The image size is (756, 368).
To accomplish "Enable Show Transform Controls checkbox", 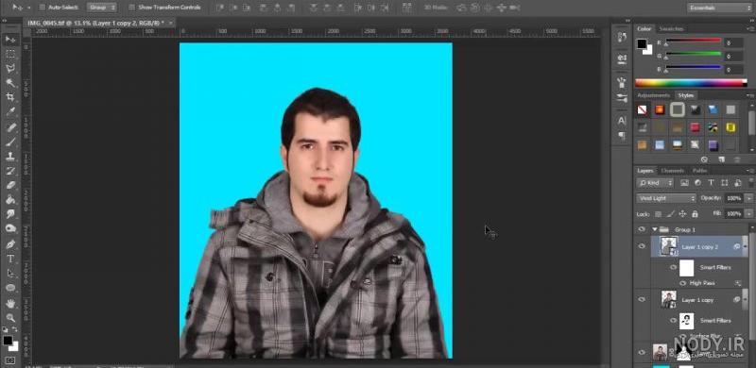I will click(x=131, y=8).
